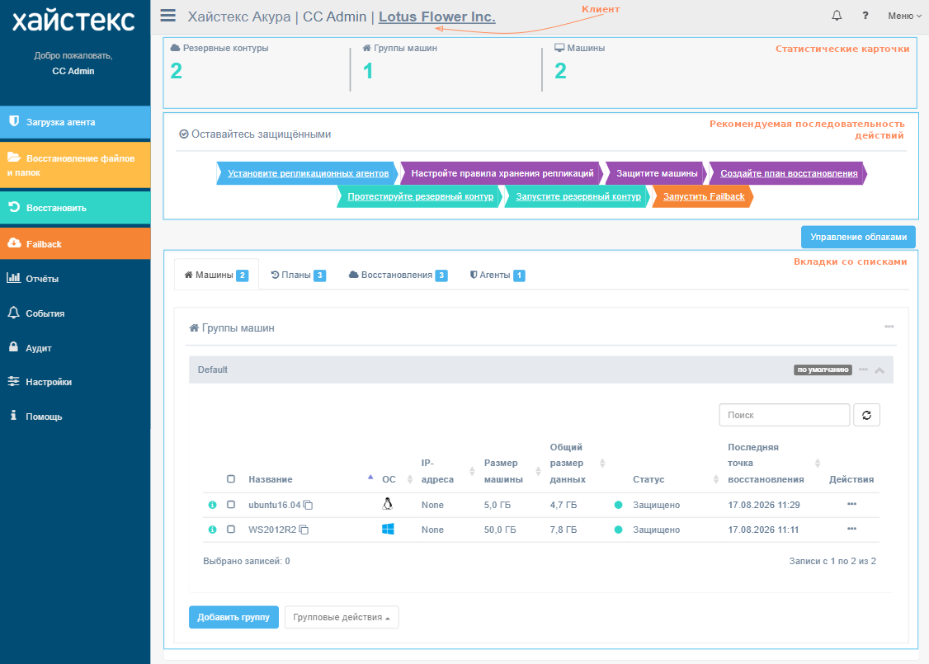Expand the Групповые действия dropdown

tap(342, 617)
